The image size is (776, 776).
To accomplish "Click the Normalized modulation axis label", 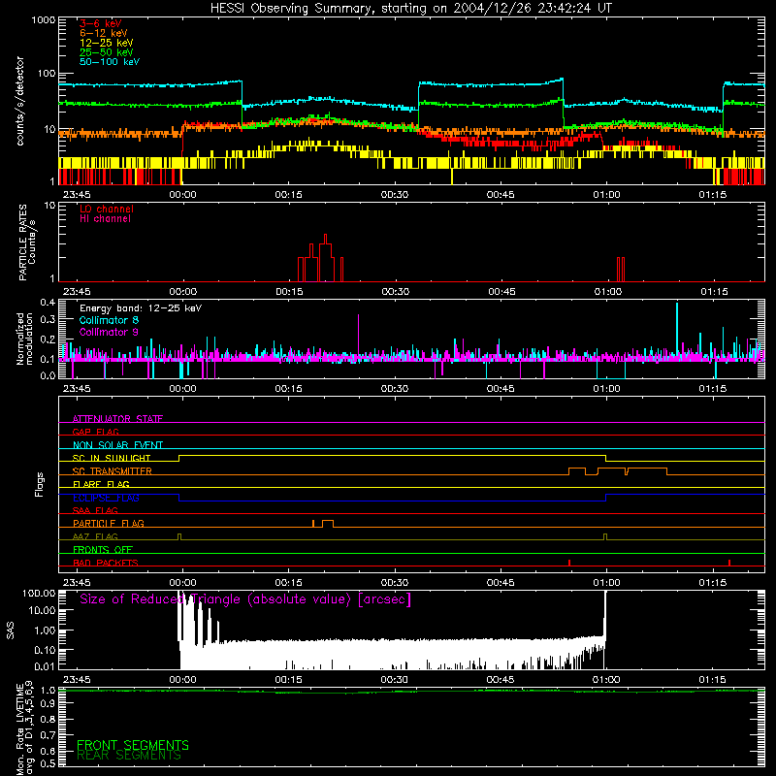I will point(24,339).
